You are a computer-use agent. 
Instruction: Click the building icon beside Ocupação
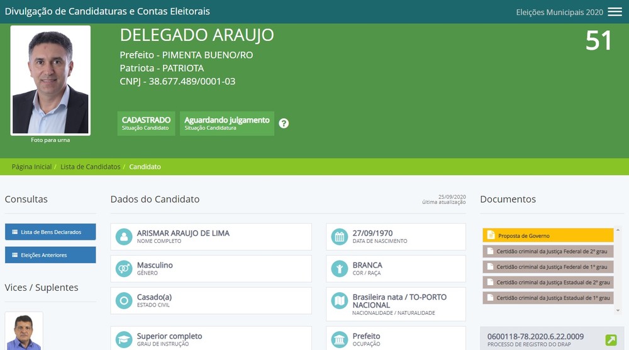pyautogui.click(x=340, y=340)
